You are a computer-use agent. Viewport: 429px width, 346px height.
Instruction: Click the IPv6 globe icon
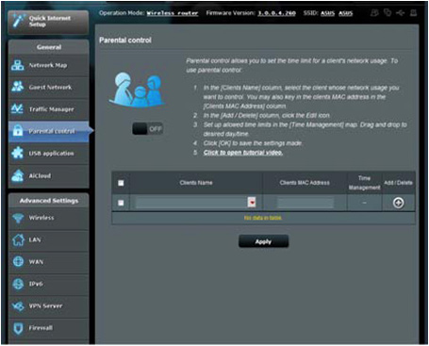[18, 284]
